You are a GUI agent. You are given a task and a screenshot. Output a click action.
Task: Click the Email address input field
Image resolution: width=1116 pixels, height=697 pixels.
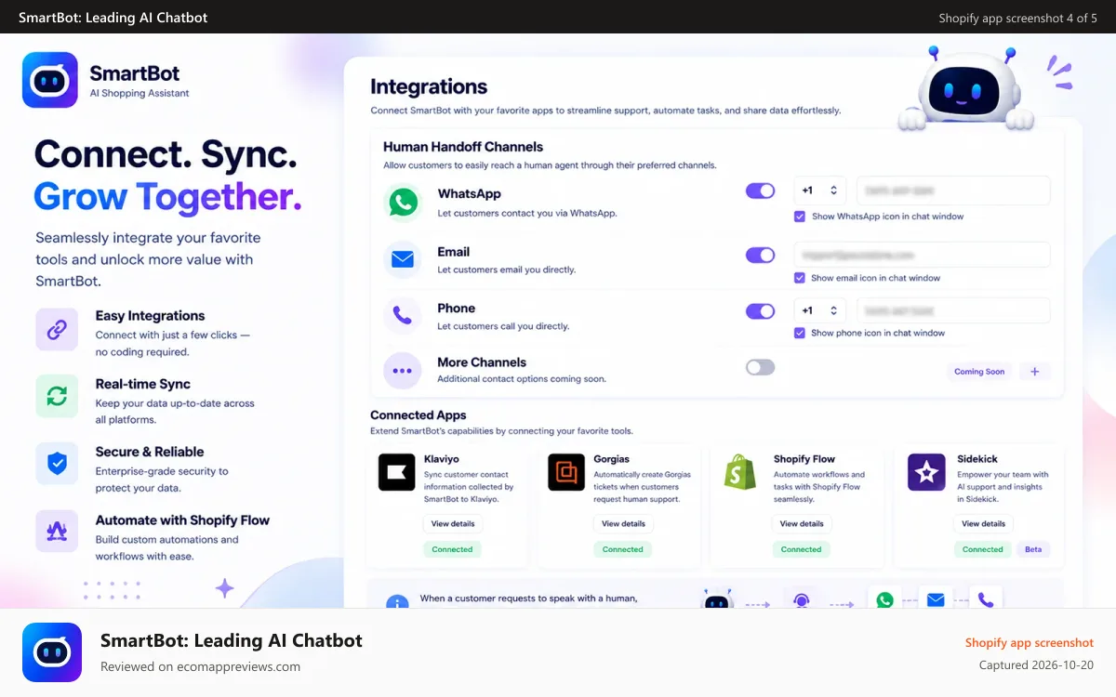tap(922, 255)
